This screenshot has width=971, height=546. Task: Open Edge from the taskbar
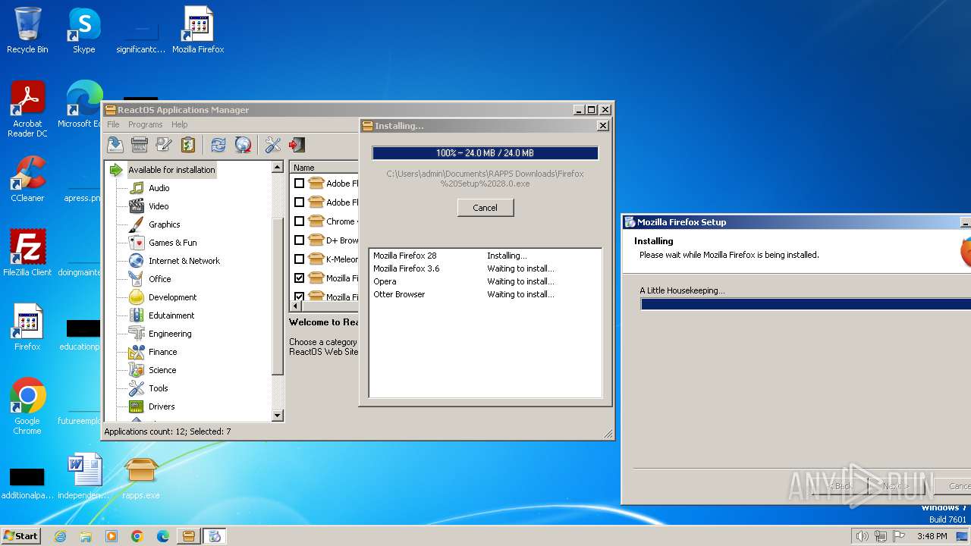(x=163, y=536)
